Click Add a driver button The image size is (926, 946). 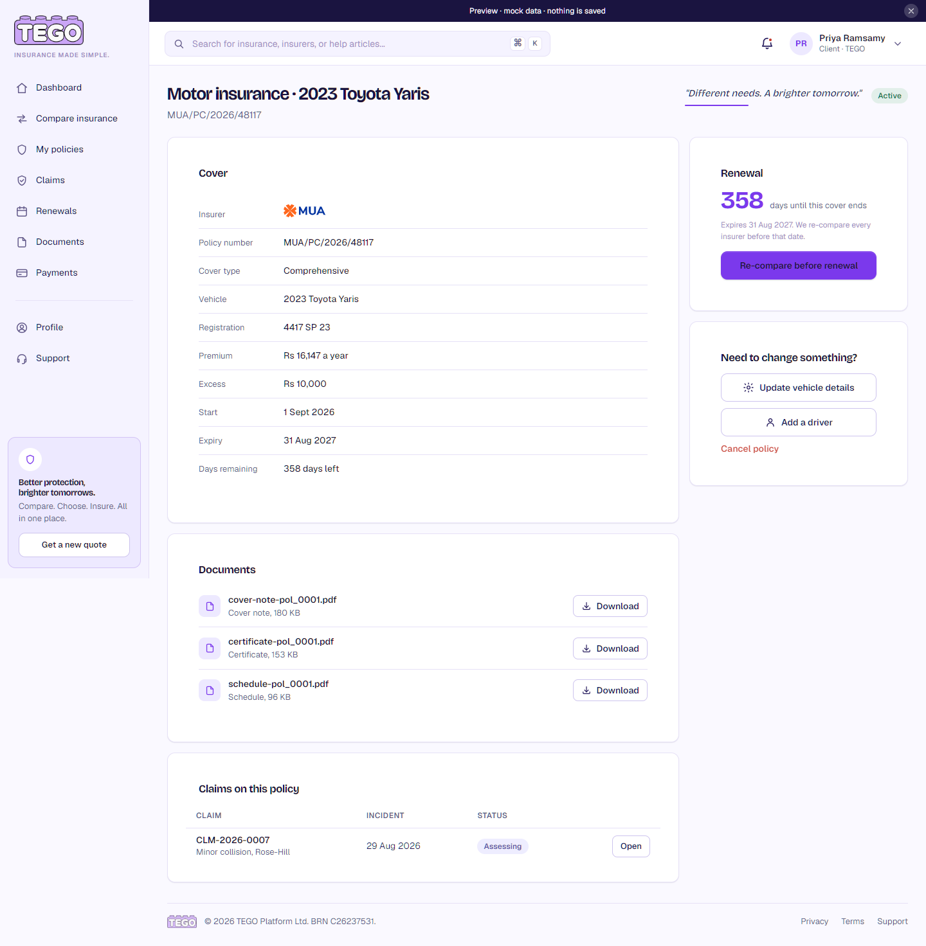[799, 422]
